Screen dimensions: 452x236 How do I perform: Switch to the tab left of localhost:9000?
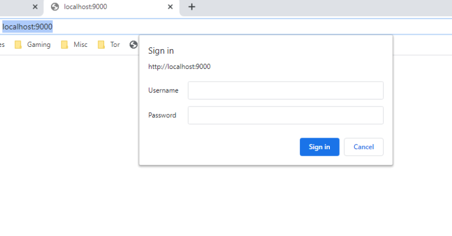click(14, 7)
